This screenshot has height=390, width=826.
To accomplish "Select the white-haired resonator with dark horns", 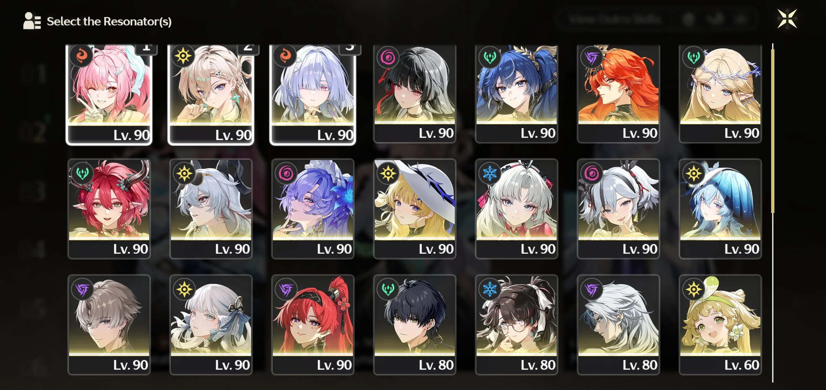I will (211, 209).
